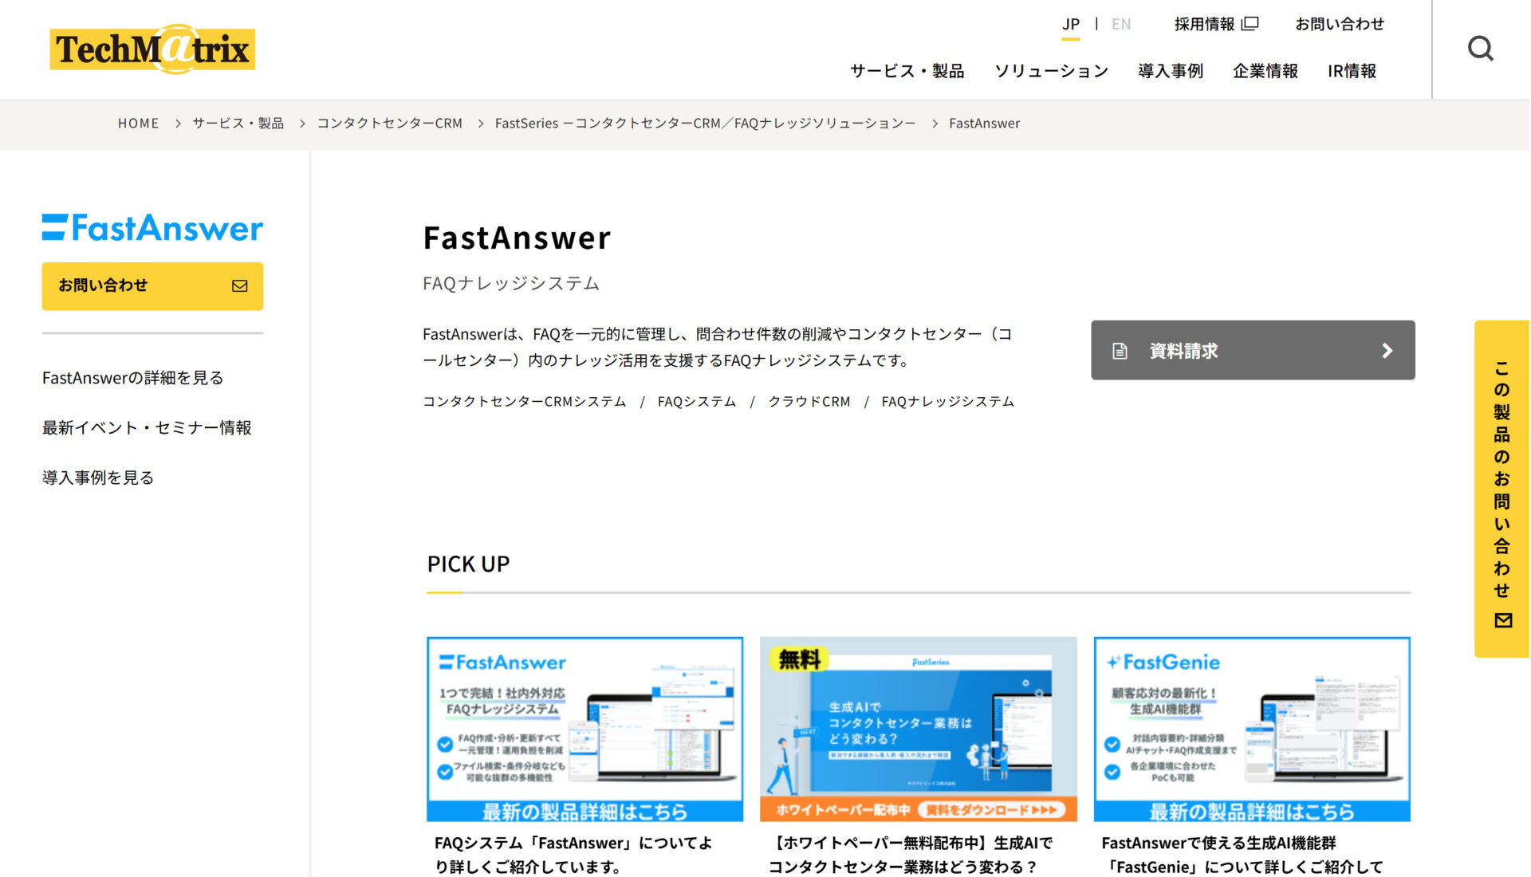The image size is (1531, 877).
Task: Click the この製品のお問い合わせ side tab
Action: (x=1502, y=490)
